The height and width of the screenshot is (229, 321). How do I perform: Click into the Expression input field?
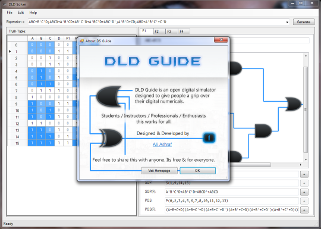(156, 22)
